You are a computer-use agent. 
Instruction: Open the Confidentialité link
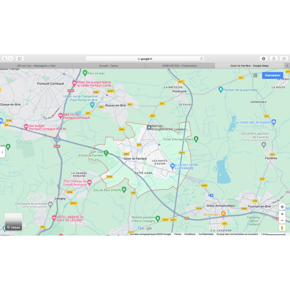(x=206, y=234)
